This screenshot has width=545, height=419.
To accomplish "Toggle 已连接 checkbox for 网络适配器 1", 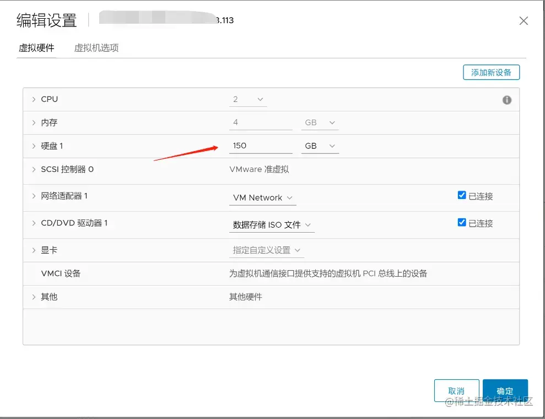I will click(x=462, y=195).
